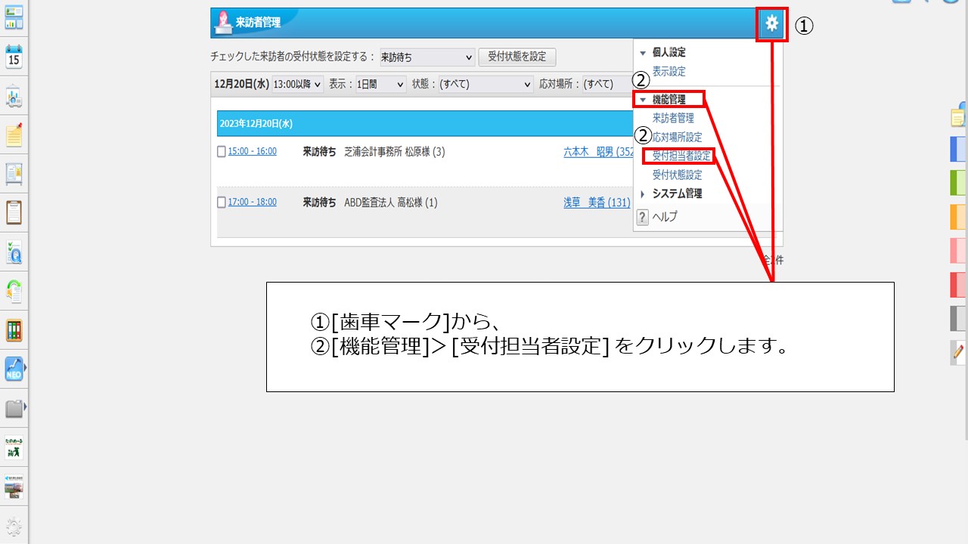This screenshot has width=968, height=544.
Task: Open the green refresh document sidebar icon
Action: coord(14,291)
